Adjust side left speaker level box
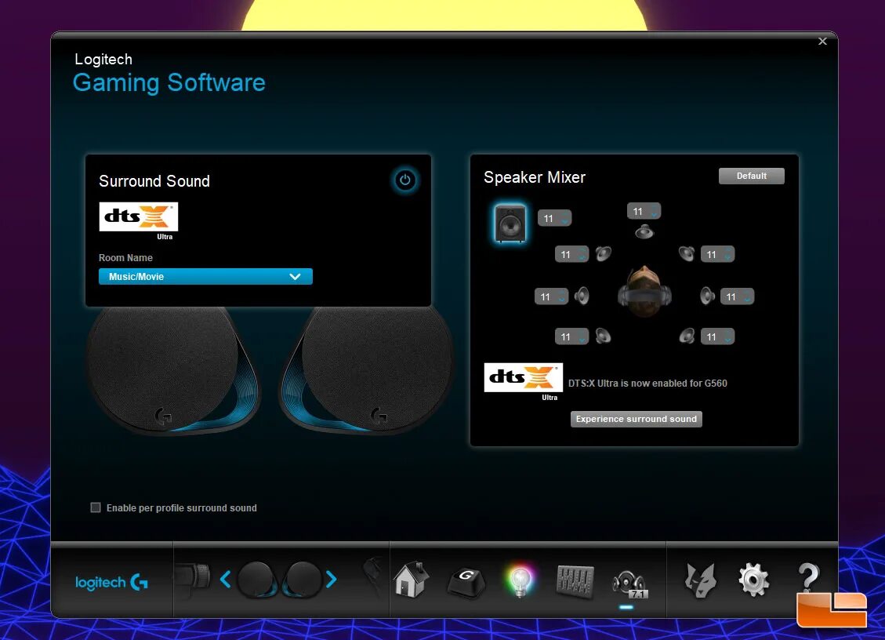 tap(551, 296)
